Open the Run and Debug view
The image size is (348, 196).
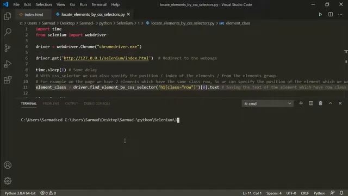[x=8, y=64]
